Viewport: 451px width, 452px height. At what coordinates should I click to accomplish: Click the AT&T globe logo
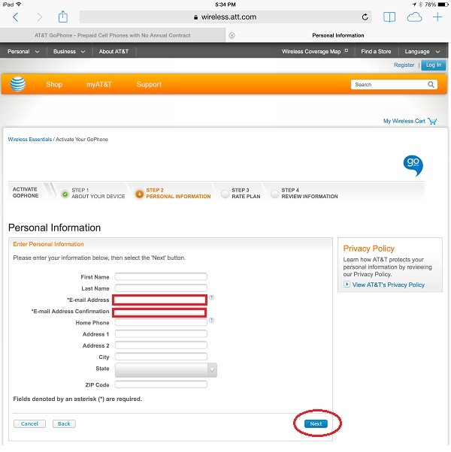pos(18,84)
